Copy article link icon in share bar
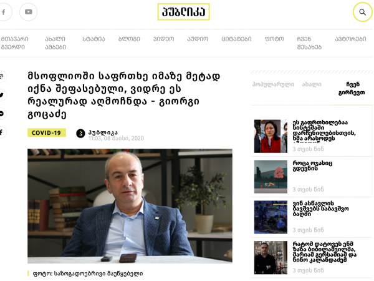The image size is (374, 281). [x=2, y=76]
